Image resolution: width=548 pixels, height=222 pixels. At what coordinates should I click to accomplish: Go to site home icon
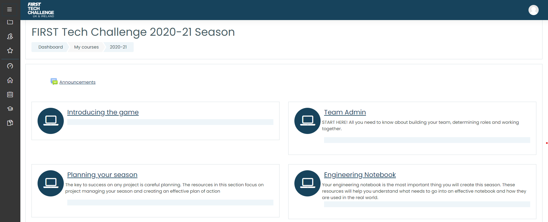[x=10, y=80]
